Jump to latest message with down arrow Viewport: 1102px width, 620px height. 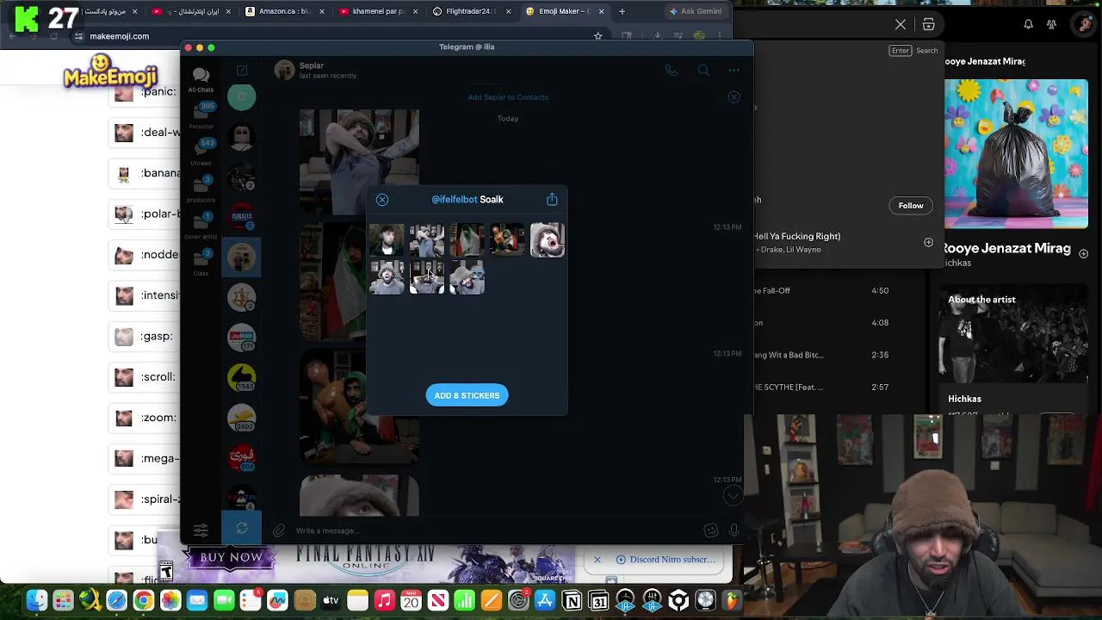click(733, 495)
